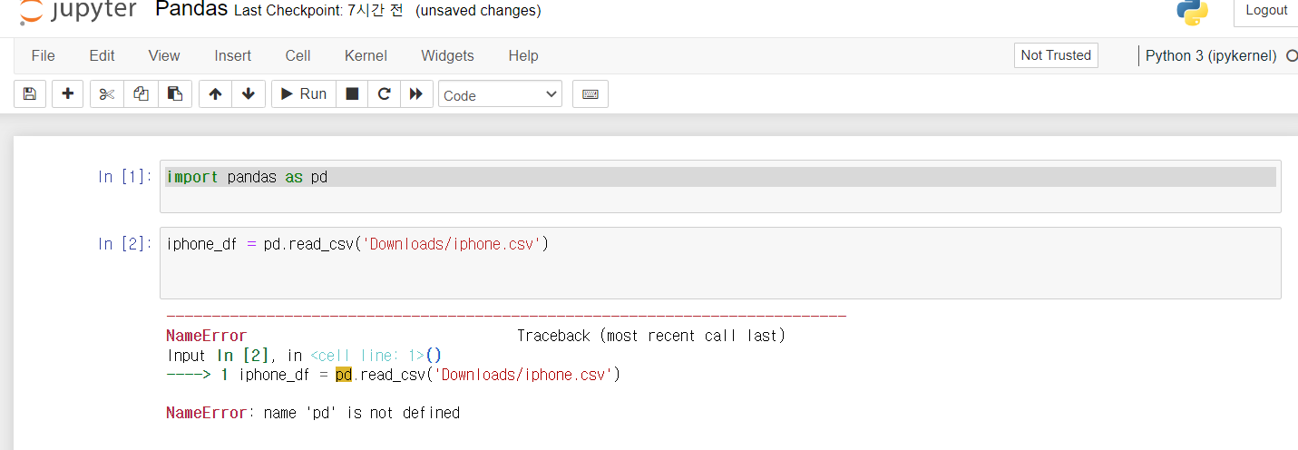Viewport: 1298px width, 450px height.
Task: Click the save and checkpoint icon
Action: click(30, 94)
